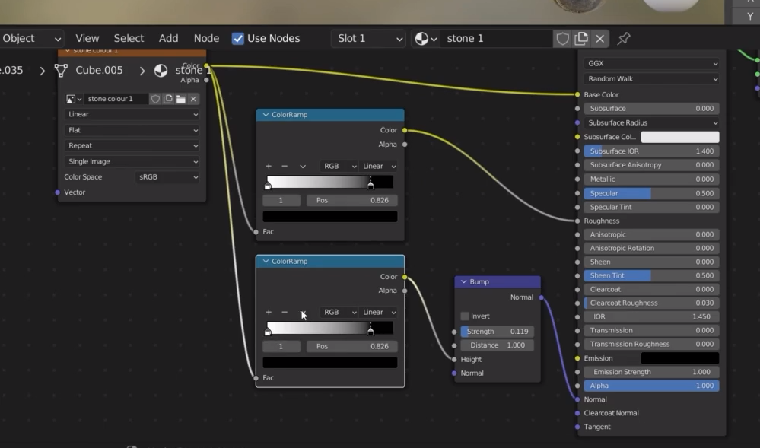The height and width of the screenshot is (448, 760).
Task: Open the Flat projection dropdown
Action: click(x=132, y=130)
